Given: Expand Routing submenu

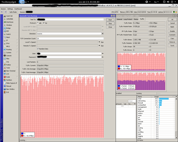Looking at the screenshot, I should (17, 50).
